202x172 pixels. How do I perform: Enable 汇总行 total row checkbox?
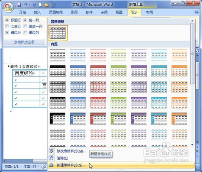7,26
